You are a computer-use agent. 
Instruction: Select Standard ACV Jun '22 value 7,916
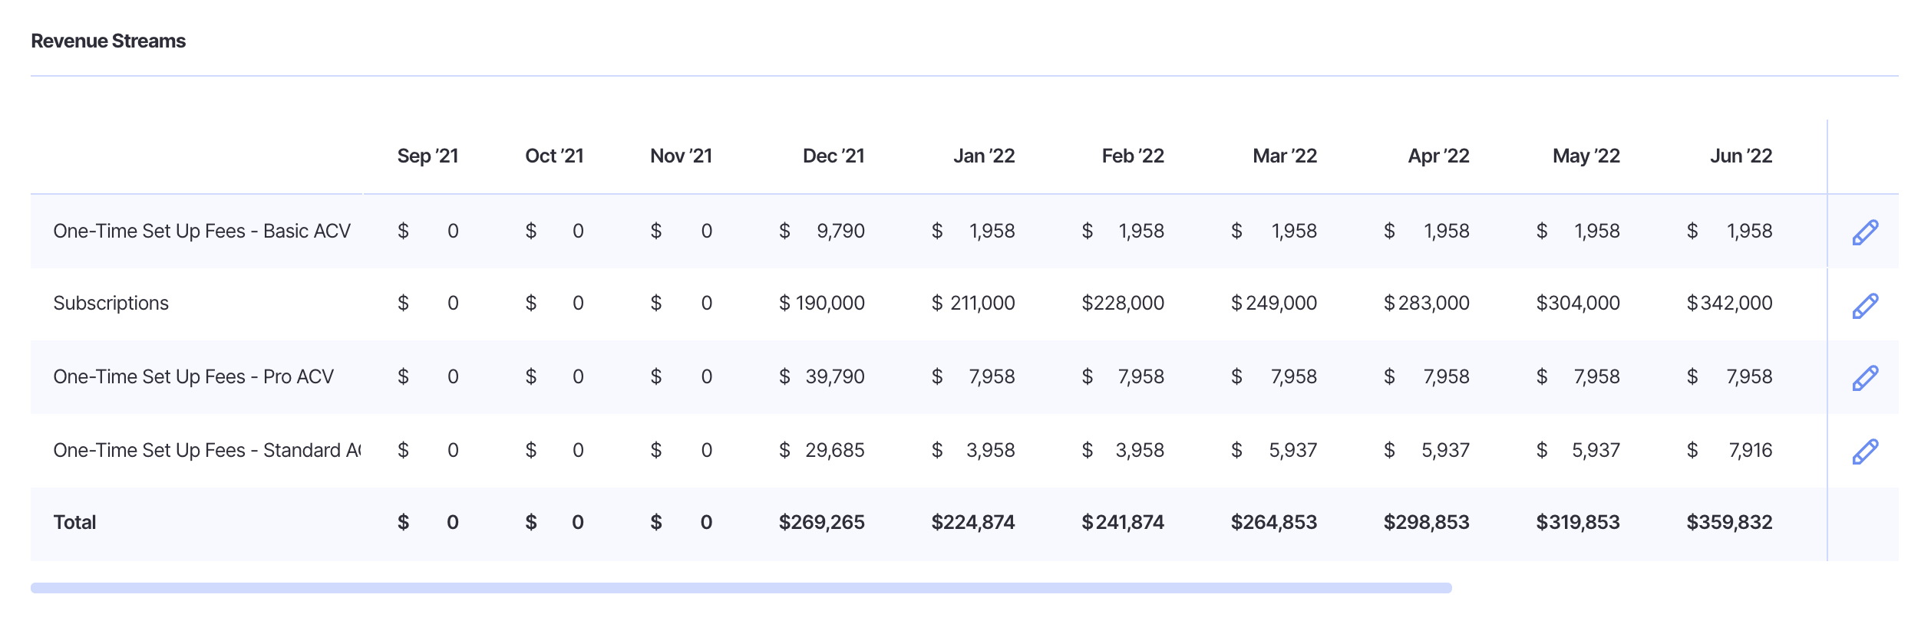tap(1750, 451)
